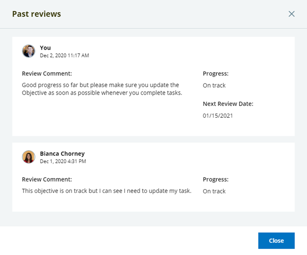Click the Next Review Date label
The width and height of the screenshot is (307, 255).
point(228,104)
